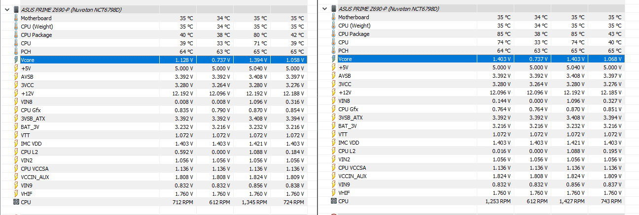Select the fan speed value 712 RPM
Screen dimensions: 639x215
(x=182, y=202)
